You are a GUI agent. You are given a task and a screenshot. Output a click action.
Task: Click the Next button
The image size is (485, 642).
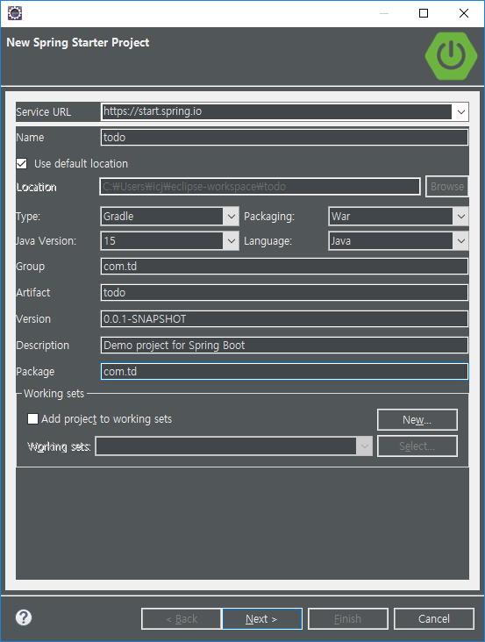pyautogui.click(x=262, y=618)
